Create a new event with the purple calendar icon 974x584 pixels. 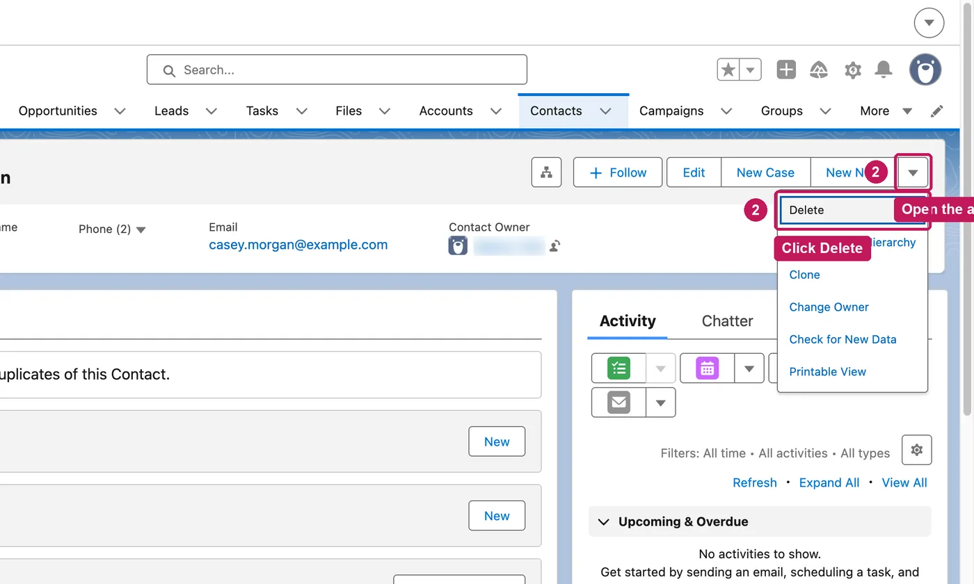[x=707, y=368]
